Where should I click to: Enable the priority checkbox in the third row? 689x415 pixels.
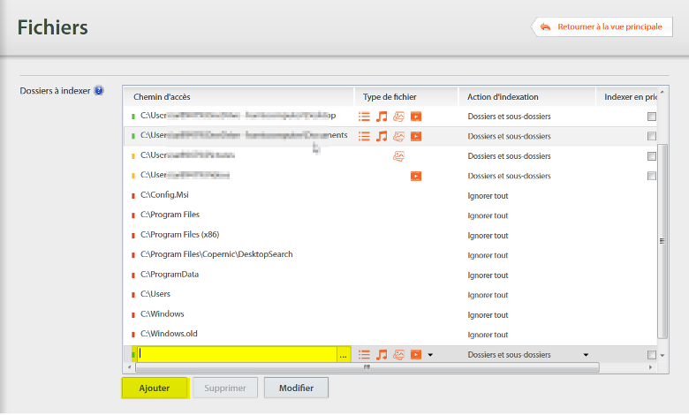point(652,156)
